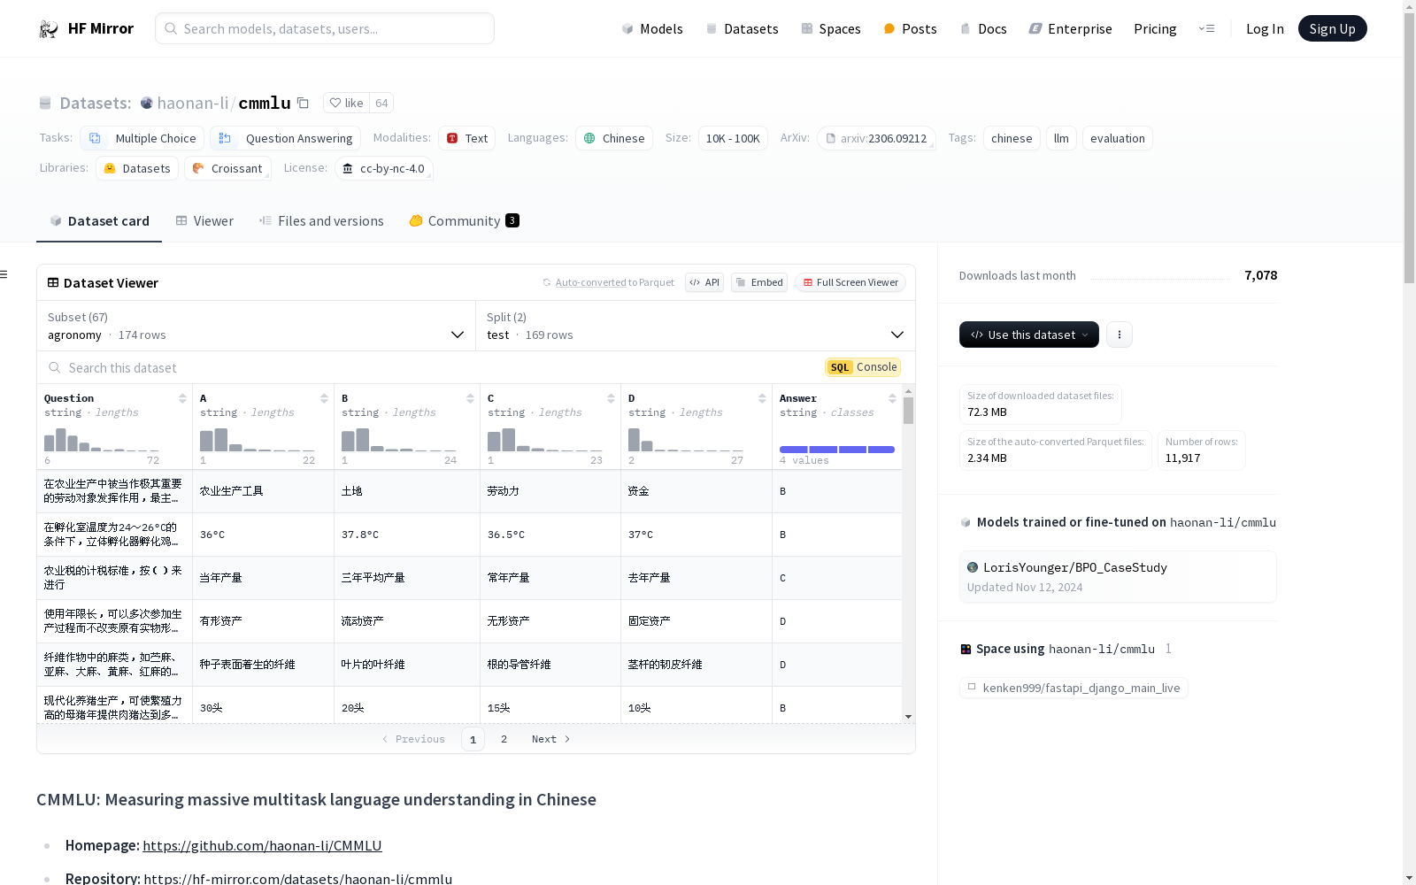Image resolution: width=1416 pixels, height=885 pixels.
Task: Open the Dataset card tab
Action: click(99, 220)
